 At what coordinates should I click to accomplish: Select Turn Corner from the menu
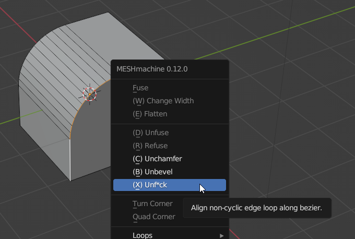point(152,204)
